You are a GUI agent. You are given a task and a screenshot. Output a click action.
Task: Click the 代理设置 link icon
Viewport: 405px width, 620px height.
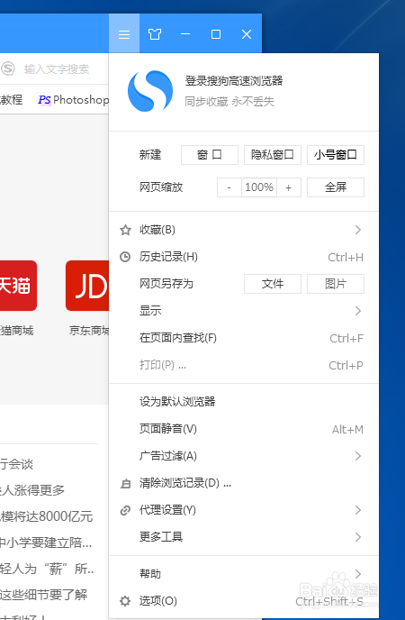point(125,510)
